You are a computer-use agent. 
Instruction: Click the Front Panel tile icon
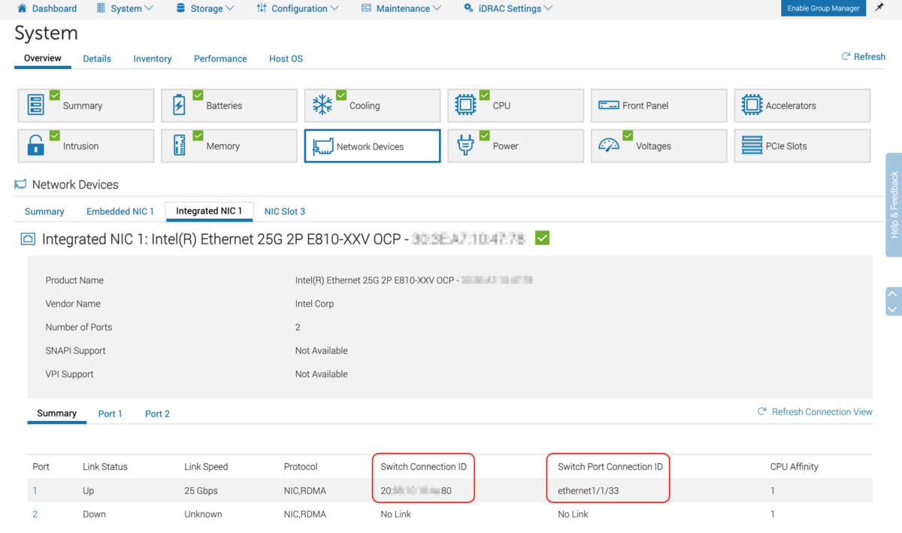coord(608,105)
